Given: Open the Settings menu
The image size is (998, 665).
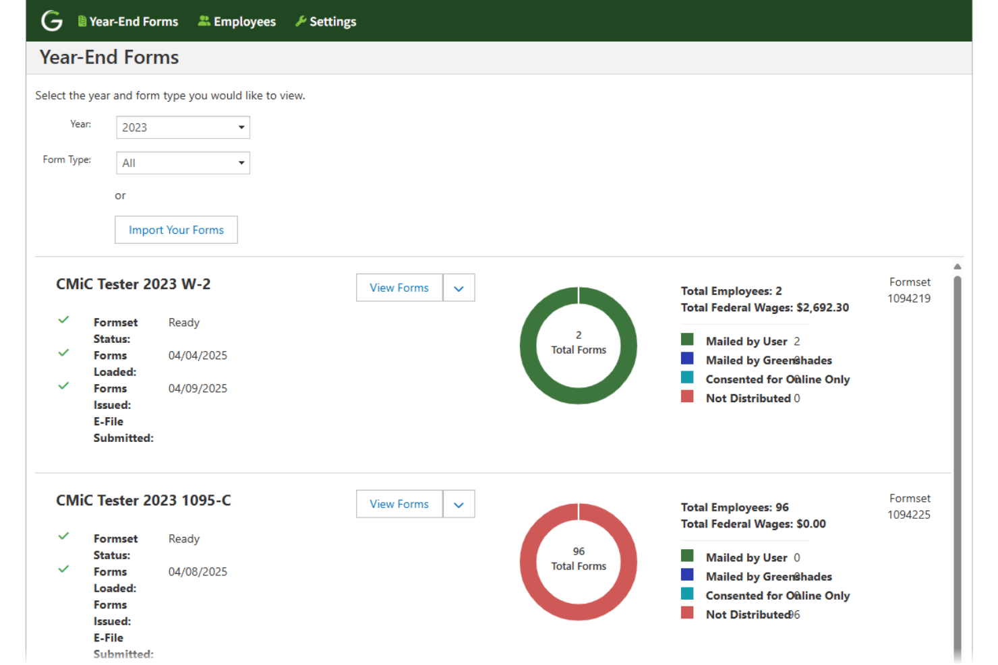Looking at the screenshot, I should click(x=326, y=22).
